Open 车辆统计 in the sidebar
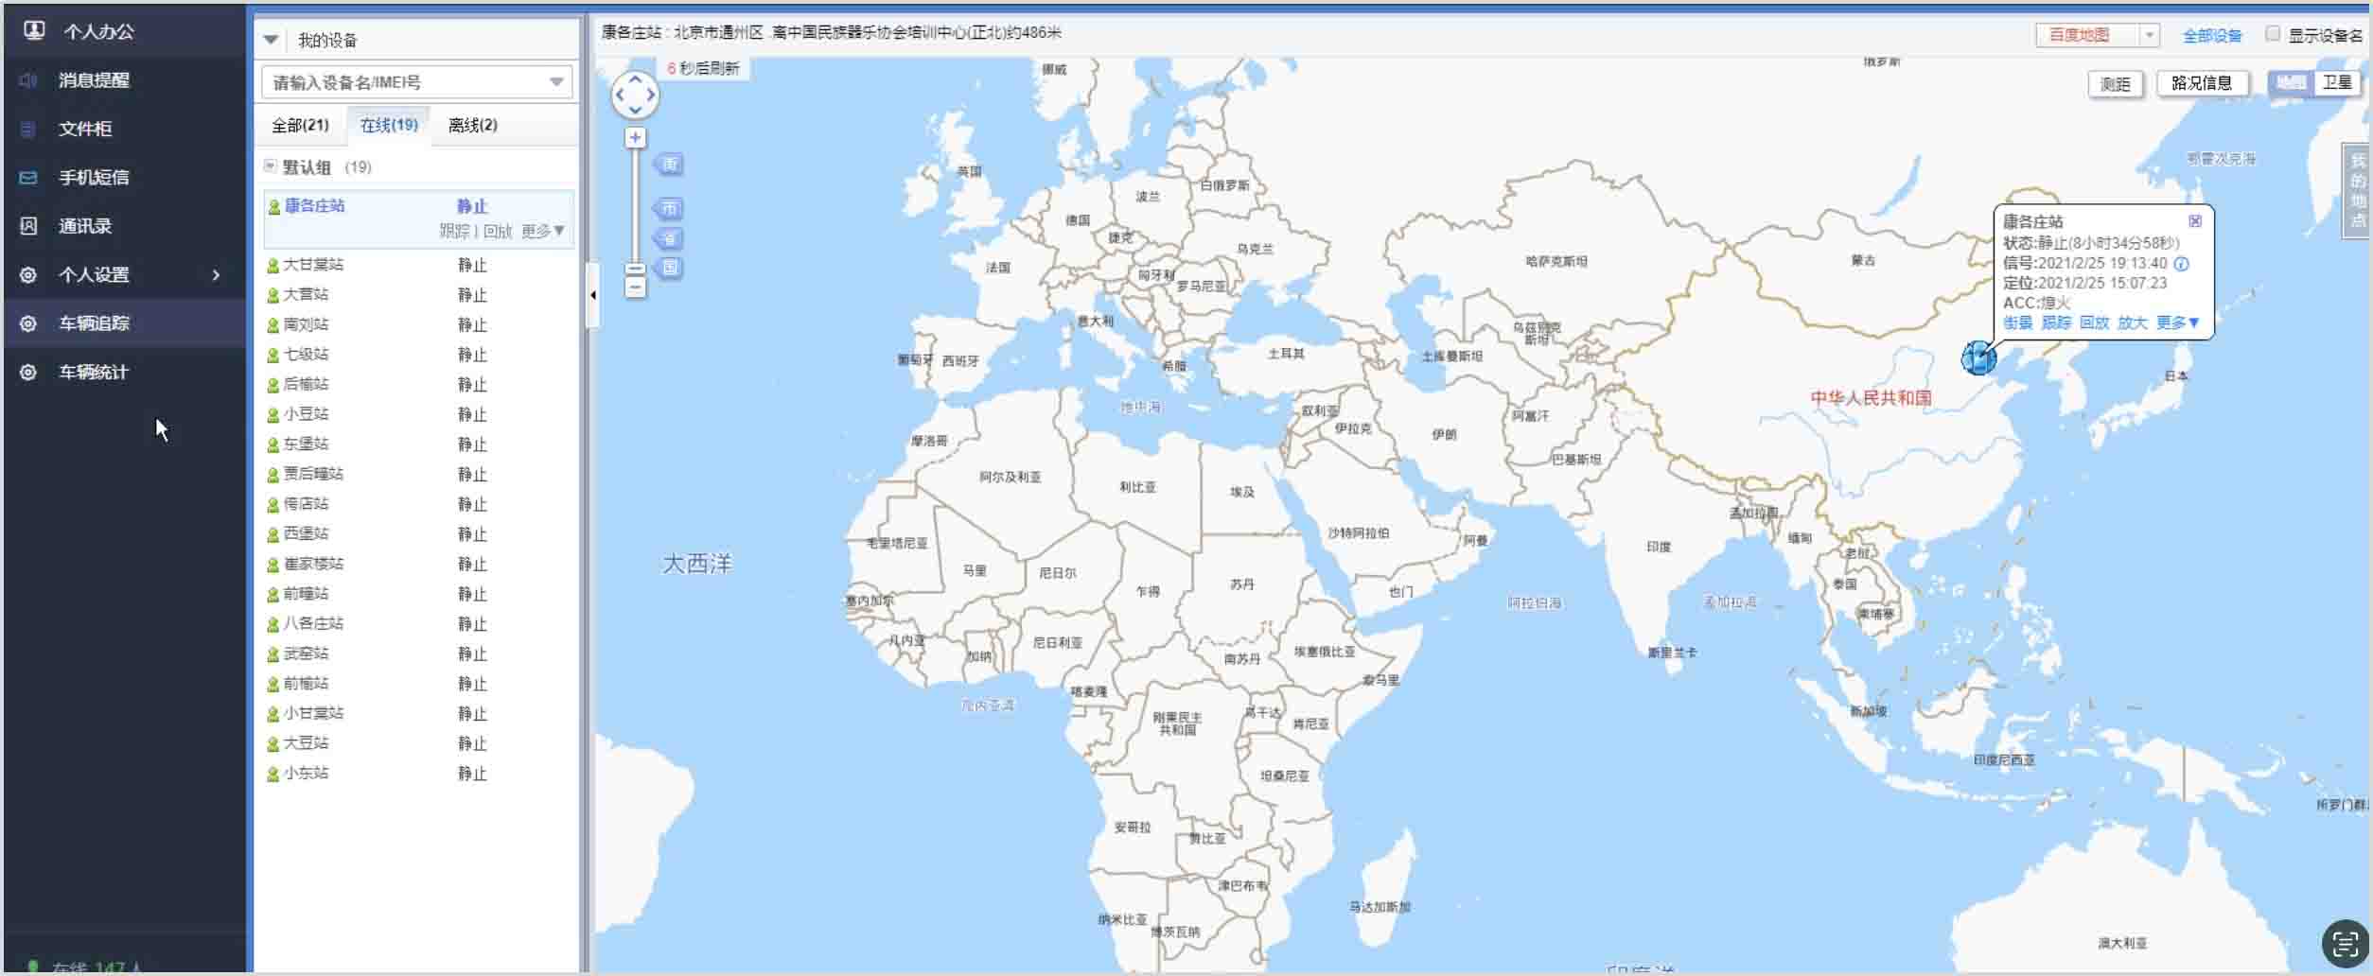The image size is (2373, 976). pos(93,372)
